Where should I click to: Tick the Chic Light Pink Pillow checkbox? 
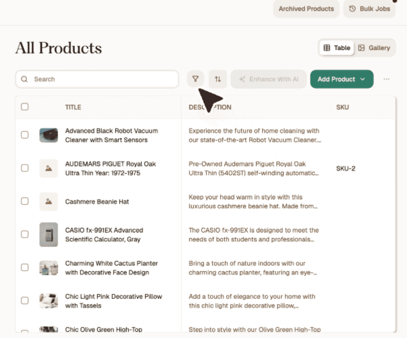click(x=25, y=301)
